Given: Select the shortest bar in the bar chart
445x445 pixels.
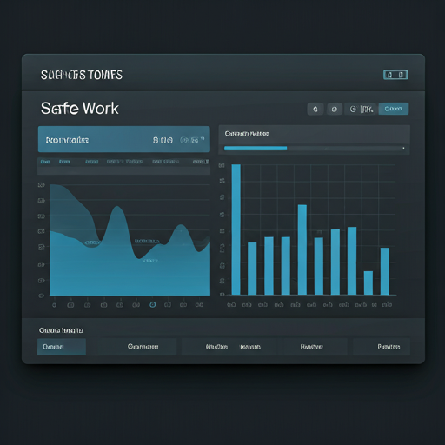Looking at the screenshot, I should (369, 282).
